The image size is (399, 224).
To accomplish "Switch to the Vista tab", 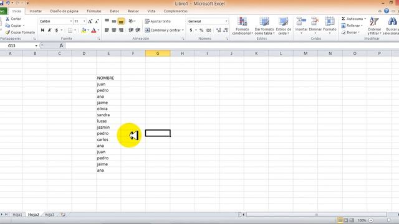I will click(151, 11).
